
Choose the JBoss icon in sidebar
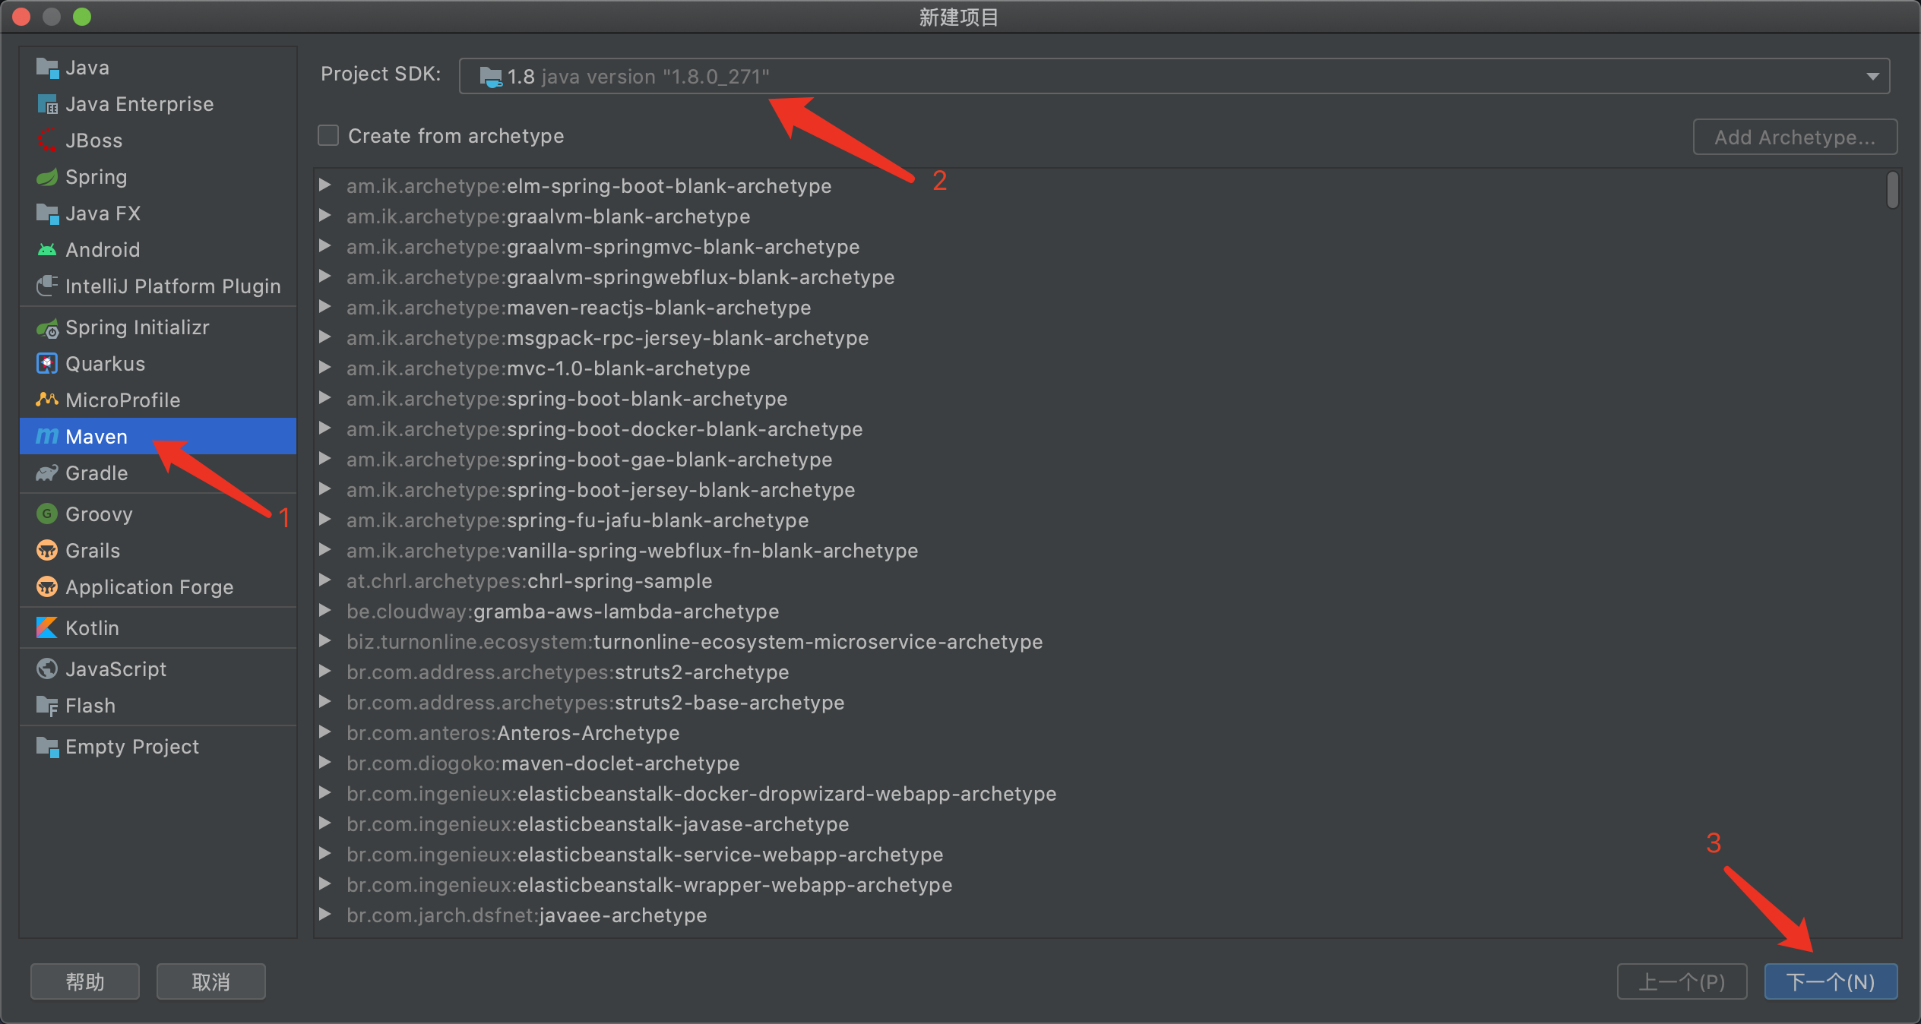47,141
